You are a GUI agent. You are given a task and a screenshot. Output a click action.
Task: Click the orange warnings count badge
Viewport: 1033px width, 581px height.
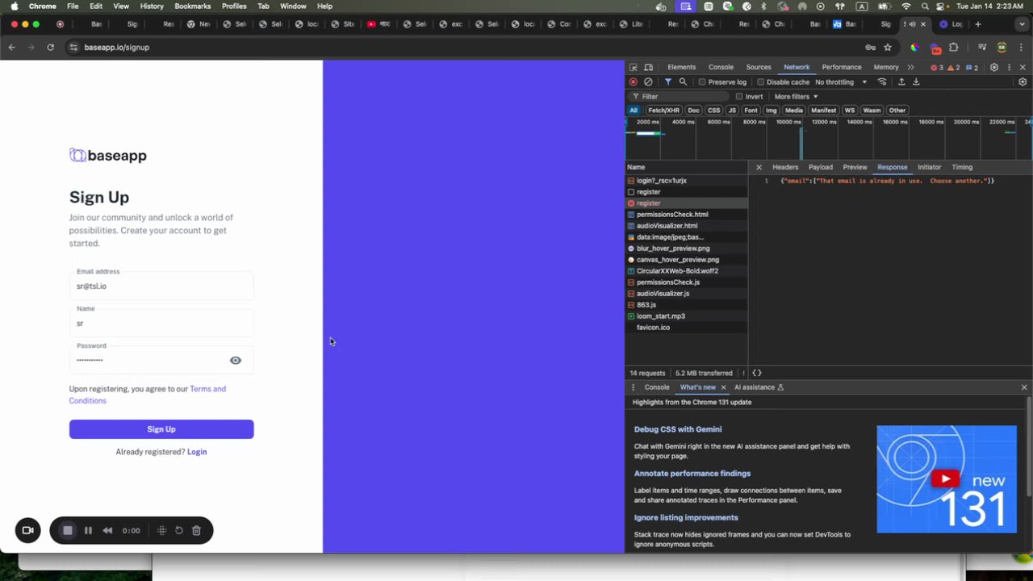pyautogui.click(x=956, y=68)
